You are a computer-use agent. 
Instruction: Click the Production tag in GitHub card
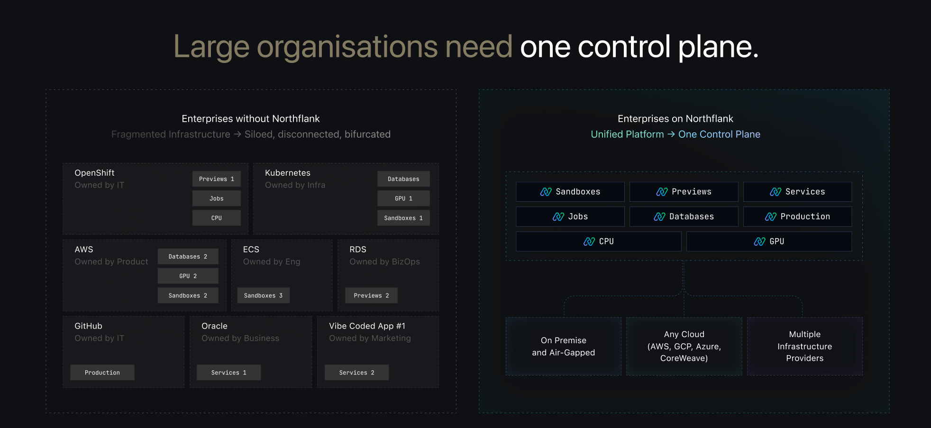click(x=102, y=373)
